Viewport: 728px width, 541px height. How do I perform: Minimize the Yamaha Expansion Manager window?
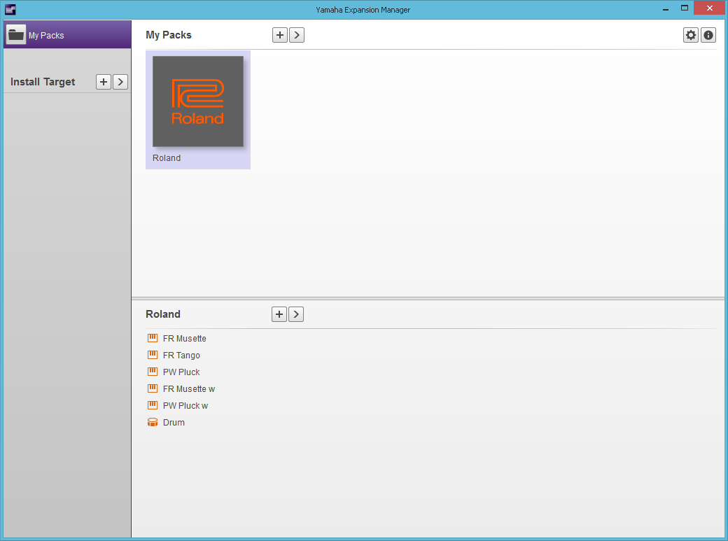tap(665, 8)
